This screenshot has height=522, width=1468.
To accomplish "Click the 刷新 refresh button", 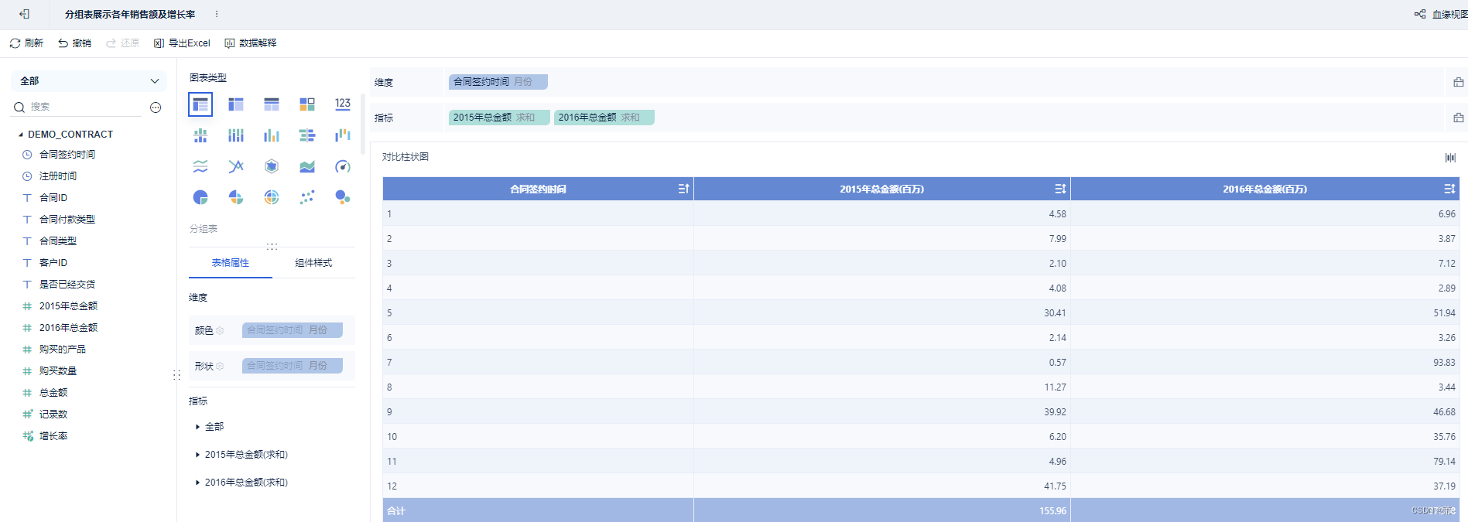I will click(x=26, y=43).
